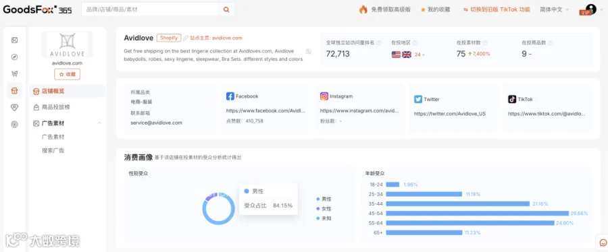The height and width of the screenshot is (252, 608).
Task: Click the info icon next to 在投素材数
Action: pos(485,43)
